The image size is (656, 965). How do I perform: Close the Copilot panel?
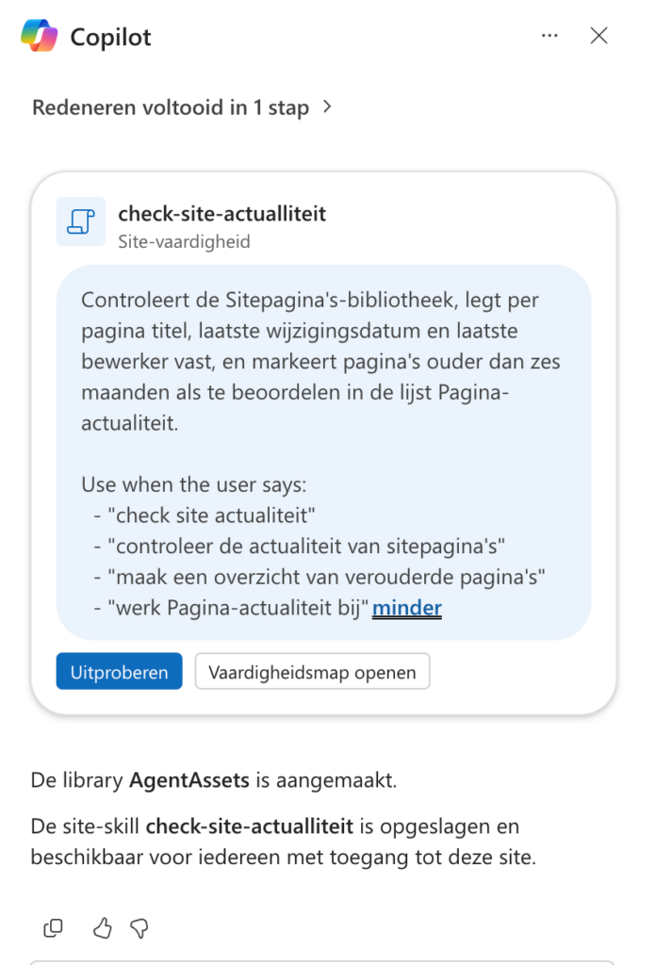coord(599,36)
